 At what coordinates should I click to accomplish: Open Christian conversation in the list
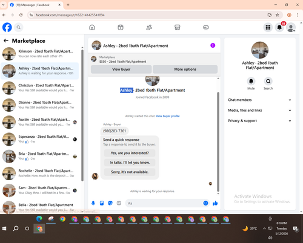point(40,88)
